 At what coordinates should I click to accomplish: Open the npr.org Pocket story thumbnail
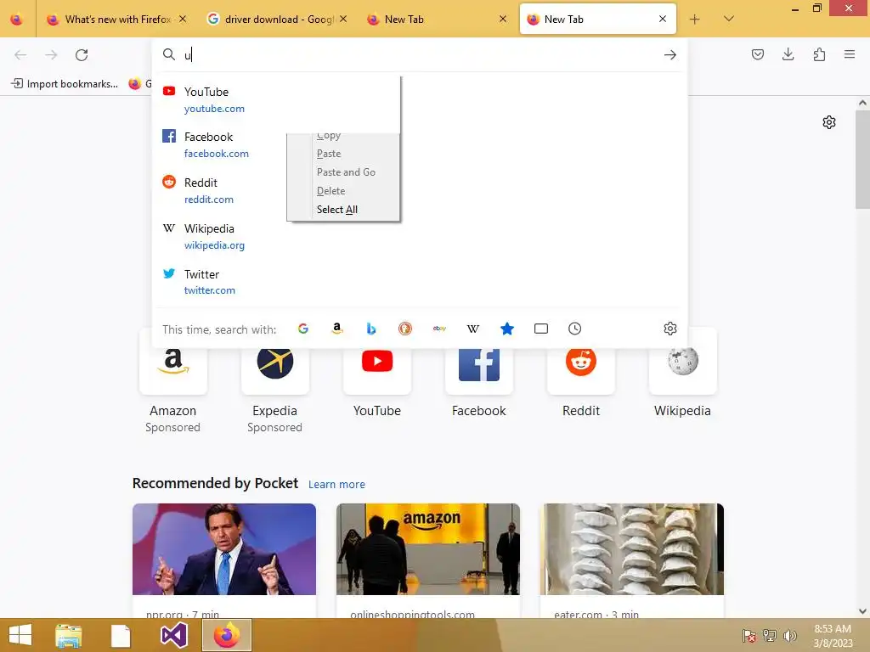[224, 549]
